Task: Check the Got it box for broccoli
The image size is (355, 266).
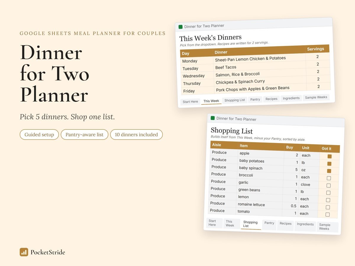Action: coord(329,178)
